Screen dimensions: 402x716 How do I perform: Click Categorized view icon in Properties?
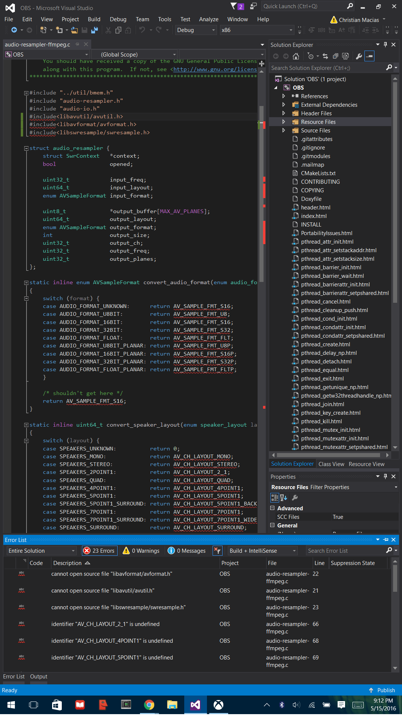[275, 497]
